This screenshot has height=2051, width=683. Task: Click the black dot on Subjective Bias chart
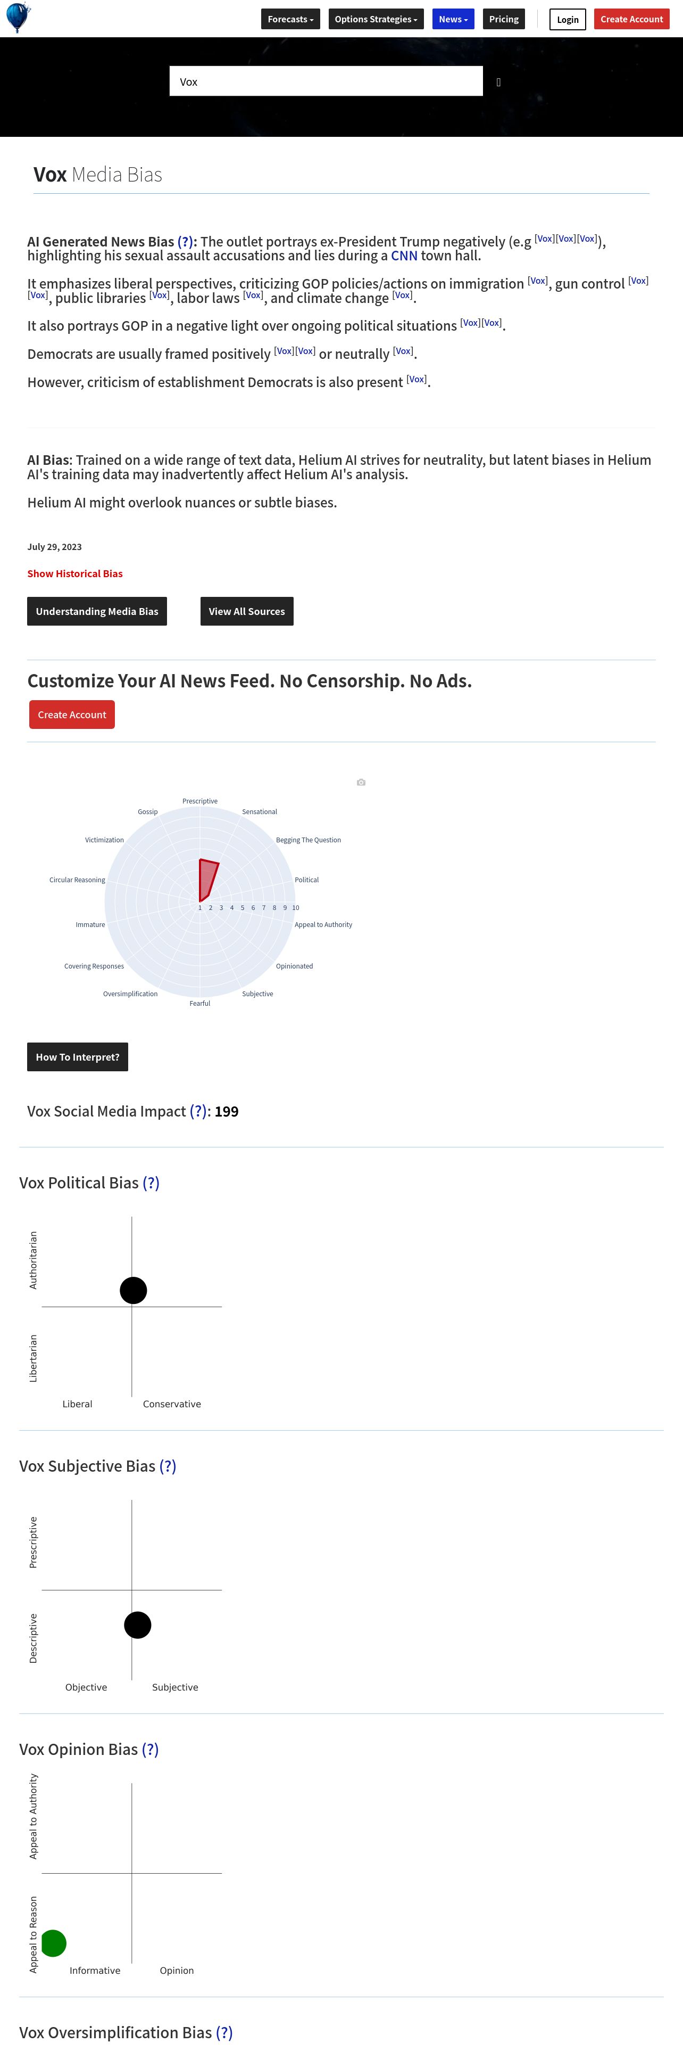pyautogui.click(x=138, y=1624)
